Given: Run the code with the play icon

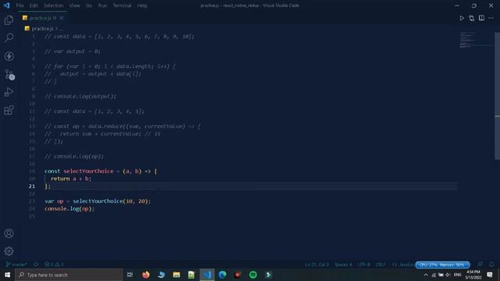Looking at the screenshot, I should coord(462,18).
